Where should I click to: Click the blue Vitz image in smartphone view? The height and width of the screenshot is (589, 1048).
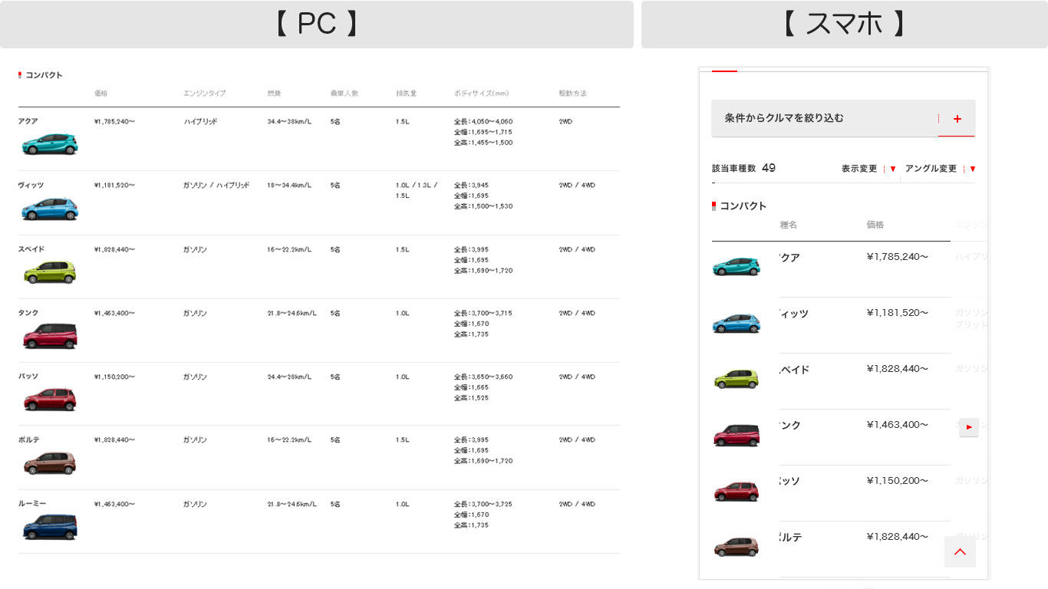(737, 323)
